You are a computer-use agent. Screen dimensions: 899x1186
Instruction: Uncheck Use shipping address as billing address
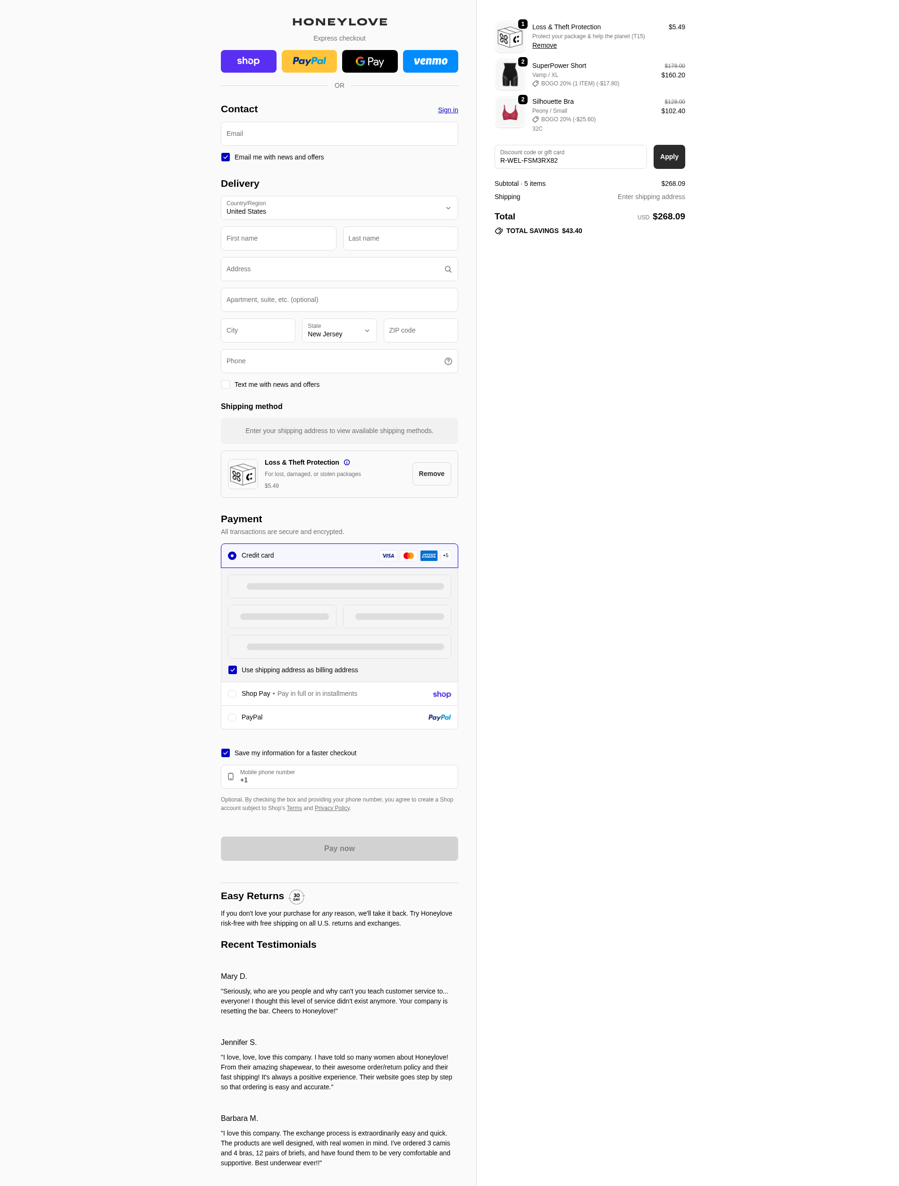point(233,670)
